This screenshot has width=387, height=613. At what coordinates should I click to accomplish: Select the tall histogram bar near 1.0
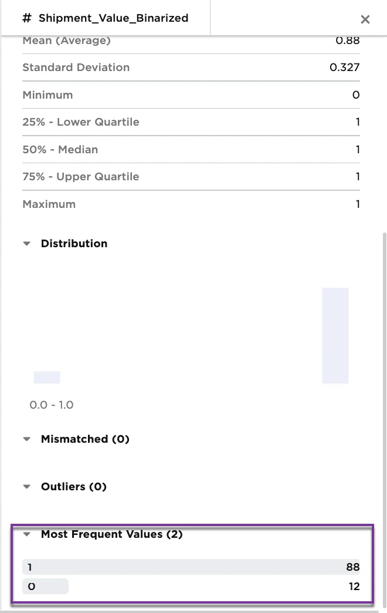(x=335, y=335)
